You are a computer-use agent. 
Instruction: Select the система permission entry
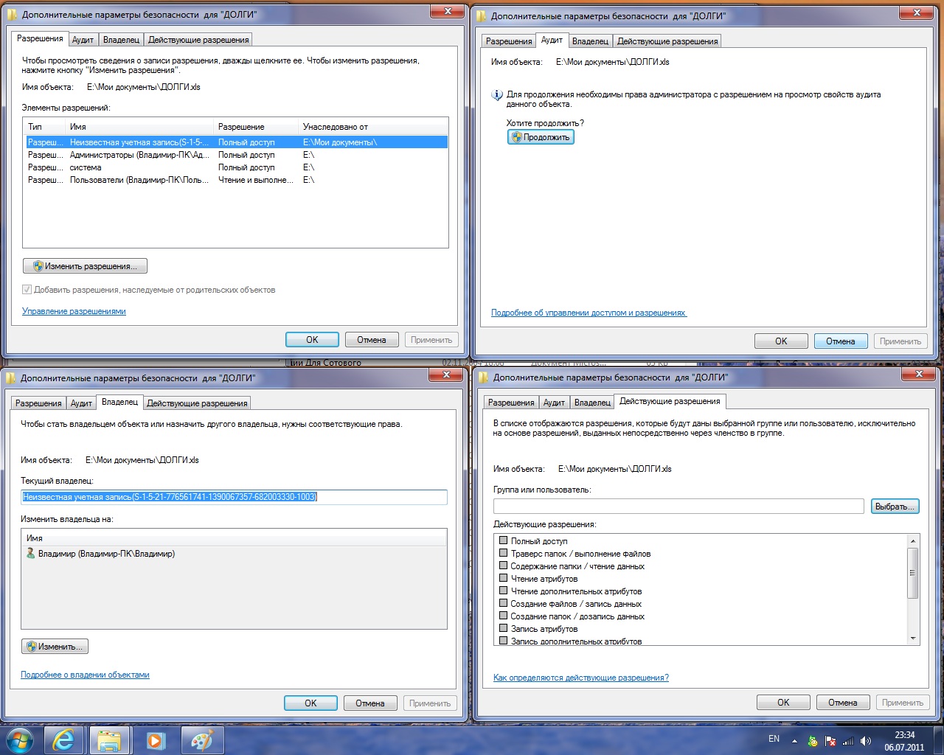[236, 167]
